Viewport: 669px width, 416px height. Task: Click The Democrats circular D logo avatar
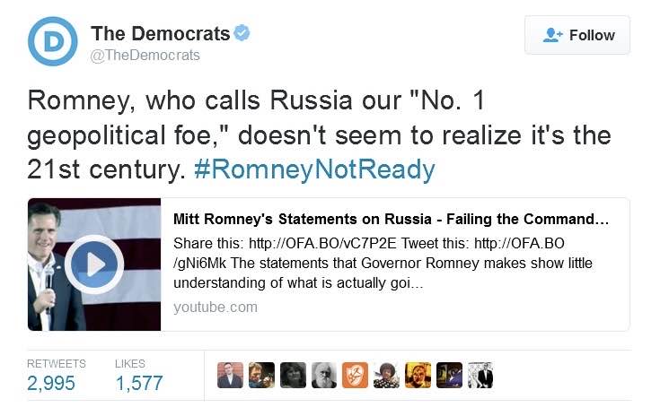click(x=53, y=40)
